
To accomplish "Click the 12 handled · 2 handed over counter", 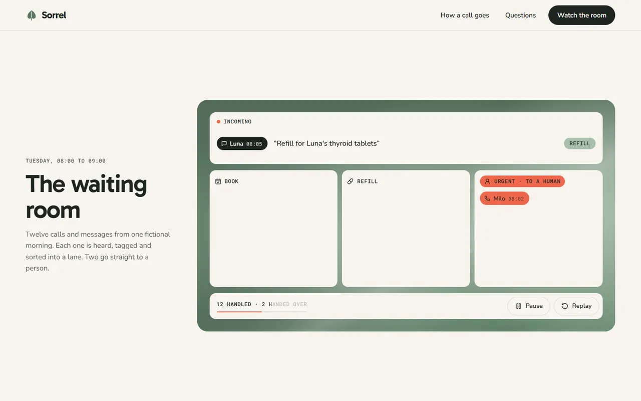I will (262, 304).
